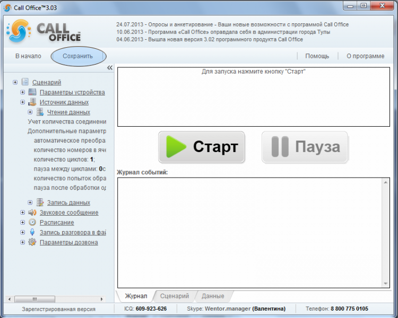Switch to the Журнал tab
Viewport: 398px width, 318px height.
tap(136, 296)
